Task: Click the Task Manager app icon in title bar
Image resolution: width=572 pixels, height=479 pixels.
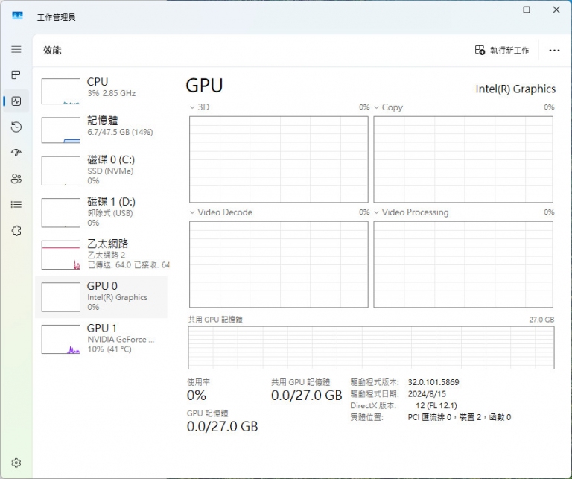Action: click(x=17, y=16)
